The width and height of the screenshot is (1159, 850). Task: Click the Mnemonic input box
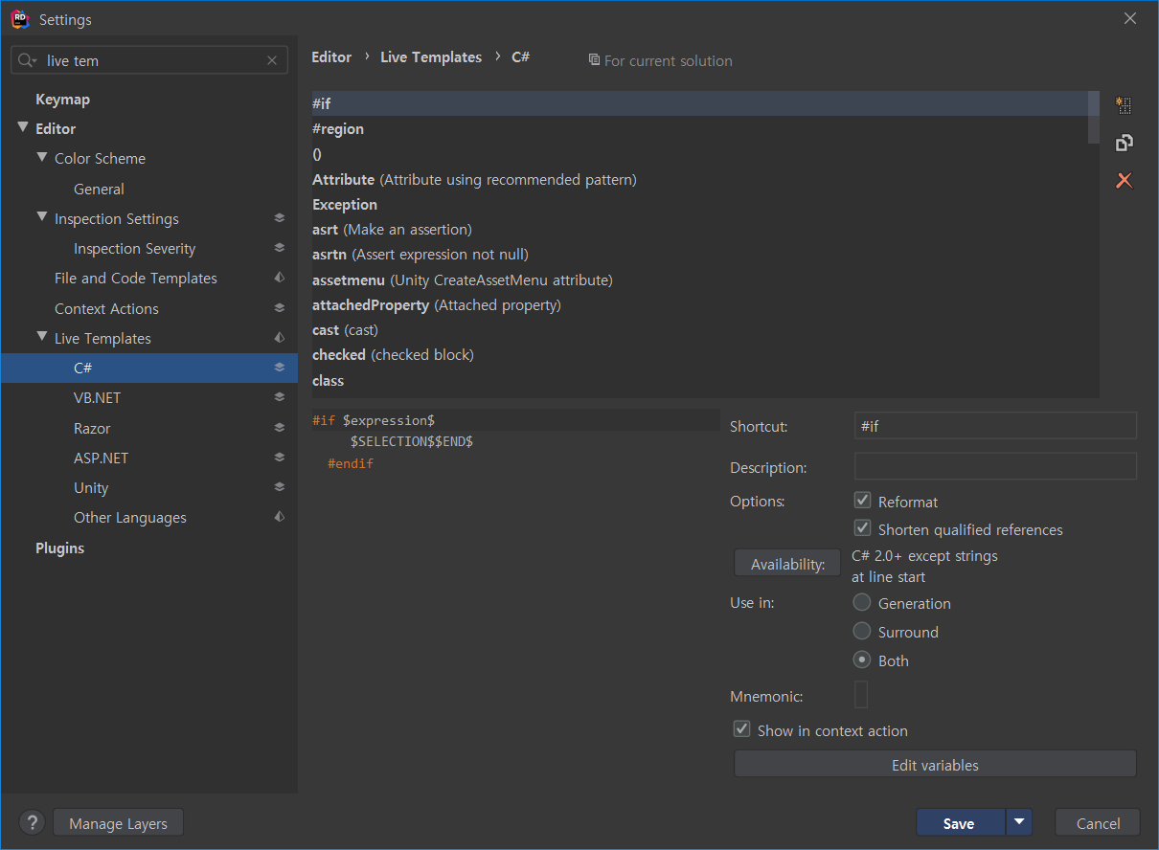coord(861,694)
